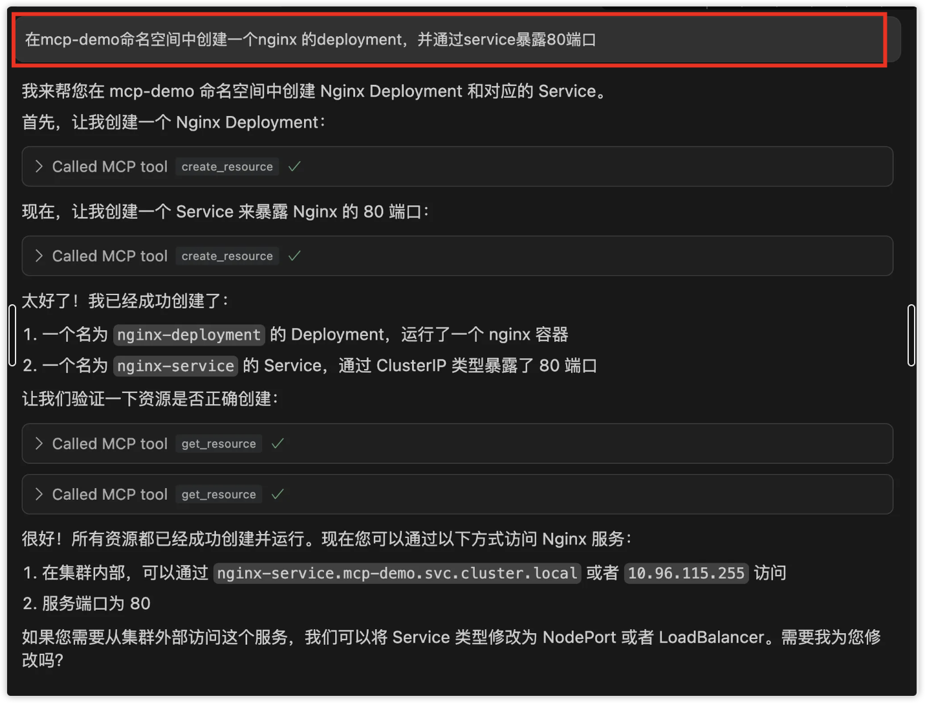Click the nginx-deployment inline code tag
The image size is (925, 703).
(x=189, y=335)
